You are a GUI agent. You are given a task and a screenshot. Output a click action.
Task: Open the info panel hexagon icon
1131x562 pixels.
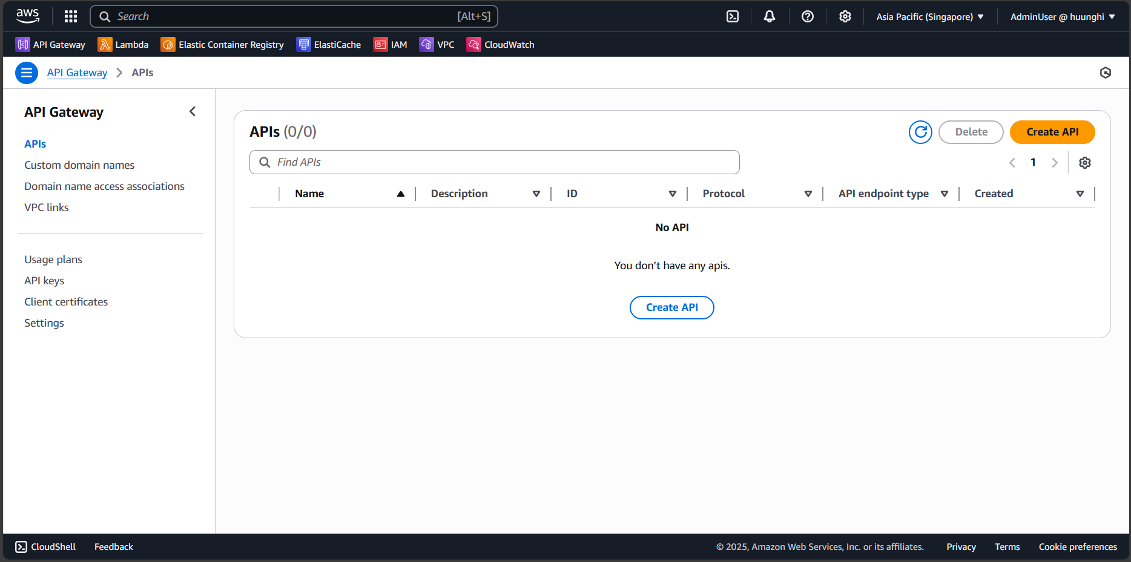pos(1106,73)
